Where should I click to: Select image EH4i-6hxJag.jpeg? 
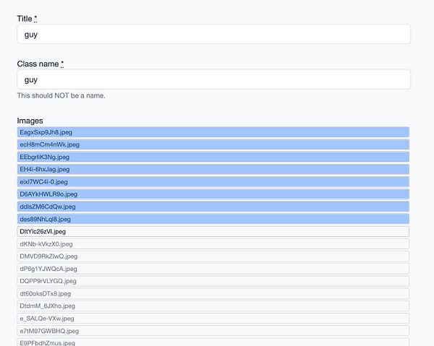213,170
